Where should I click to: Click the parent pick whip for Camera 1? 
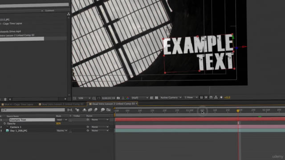tap(88, 127)
